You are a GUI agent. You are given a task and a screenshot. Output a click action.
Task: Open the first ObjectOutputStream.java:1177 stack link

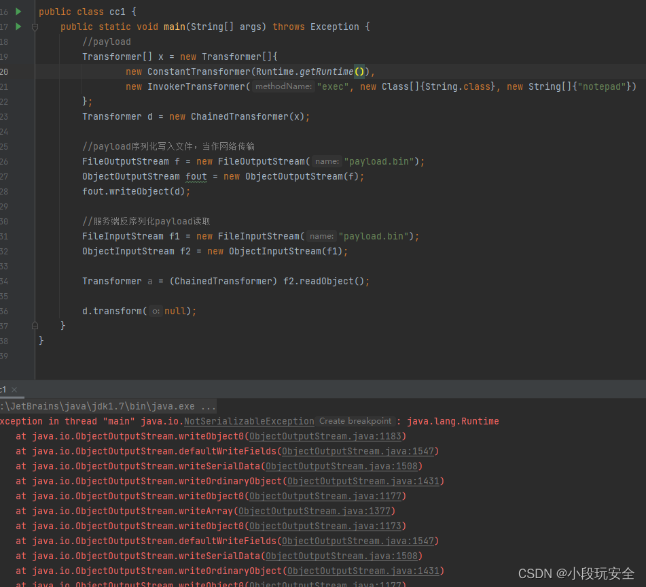click(325, 497)
